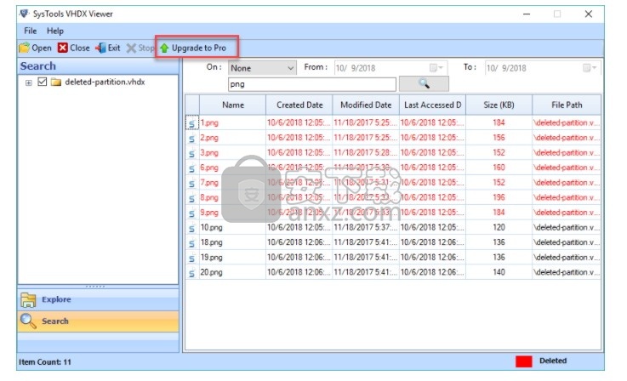Click the file icon beside 8.png
This screenshot has height=381, width=627.
192,198
